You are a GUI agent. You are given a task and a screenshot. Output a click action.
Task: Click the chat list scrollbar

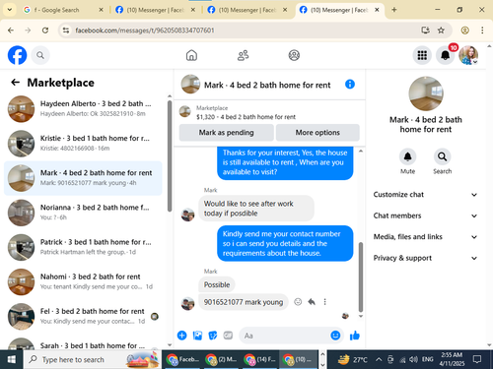click(x=170, y=156)
